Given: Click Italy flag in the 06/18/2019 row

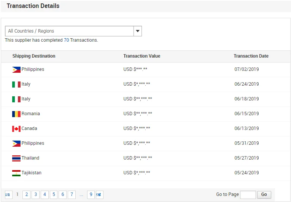Looking at the screenshot, I should coord(16,99).
